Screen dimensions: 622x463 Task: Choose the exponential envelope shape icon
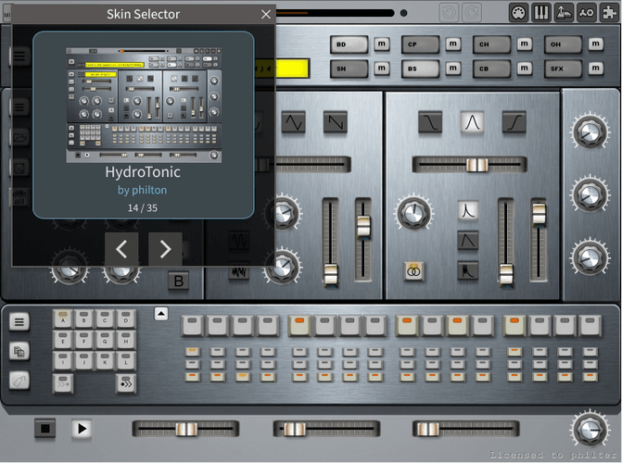point(468,210)
